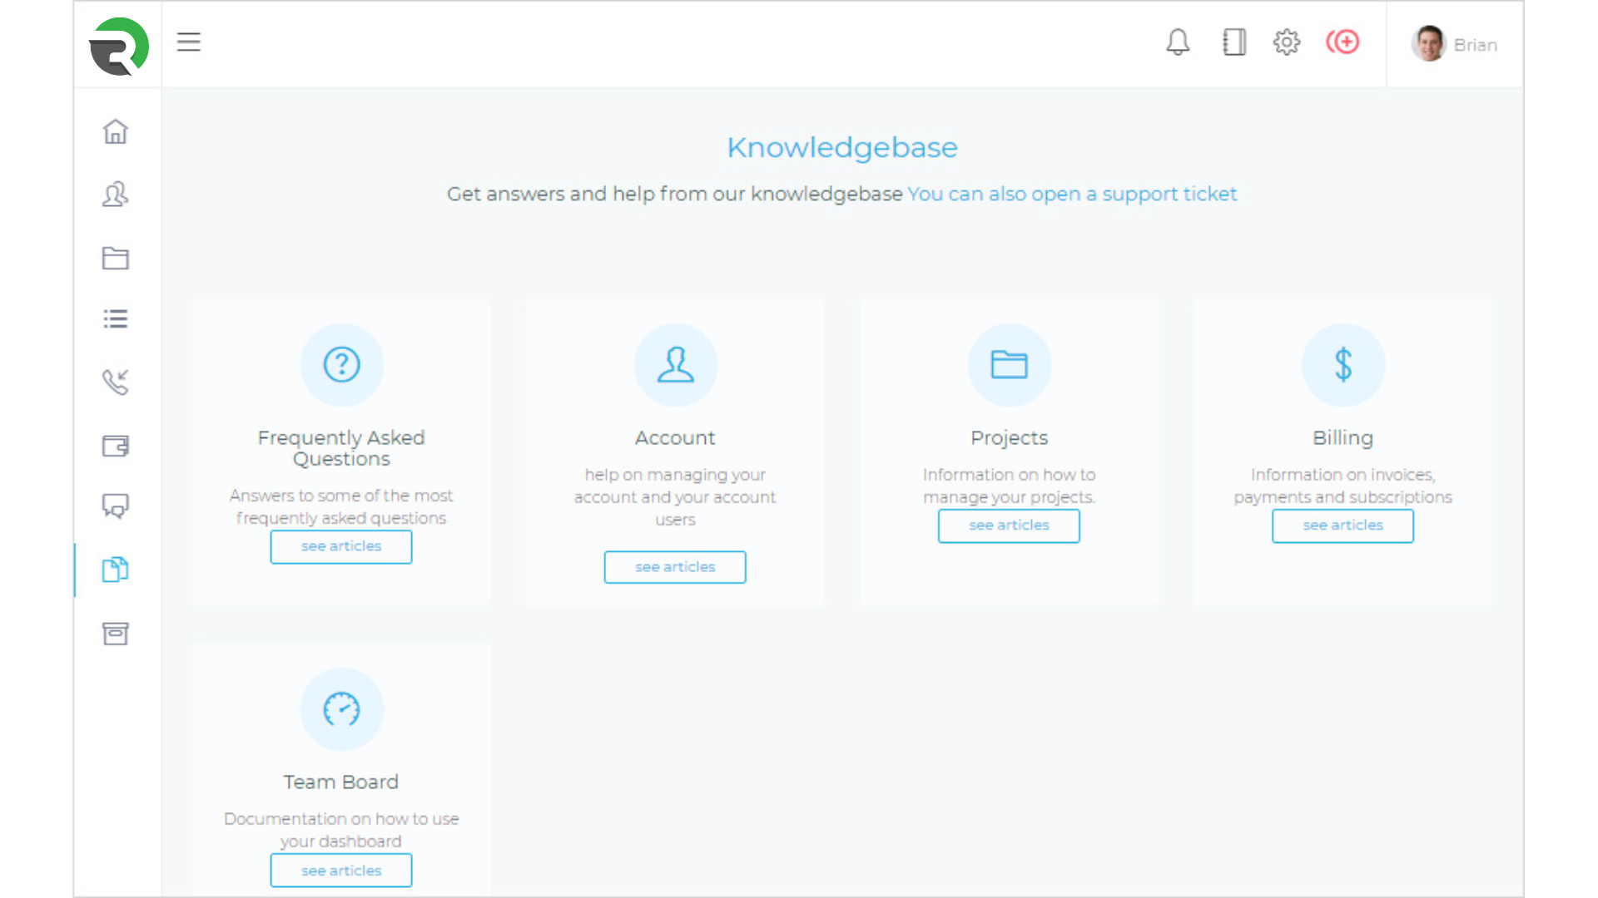The width and height of the screenshot is (1598, 898).
Task: See articles for Frequently Asked Questions
Action: [x=341, y=546]
